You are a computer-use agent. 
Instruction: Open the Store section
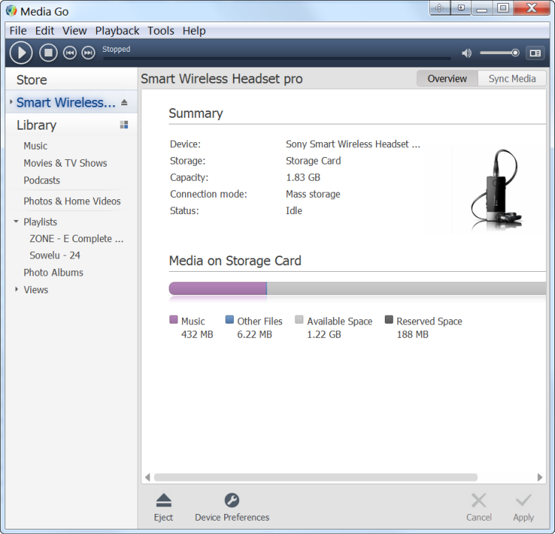click(x=32, y=80)
